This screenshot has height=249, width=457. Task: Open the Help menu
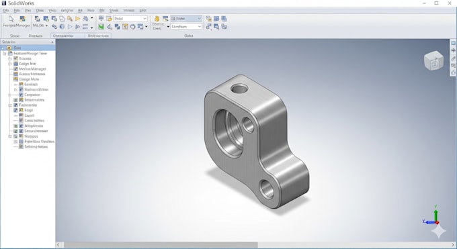click(91, 11)
